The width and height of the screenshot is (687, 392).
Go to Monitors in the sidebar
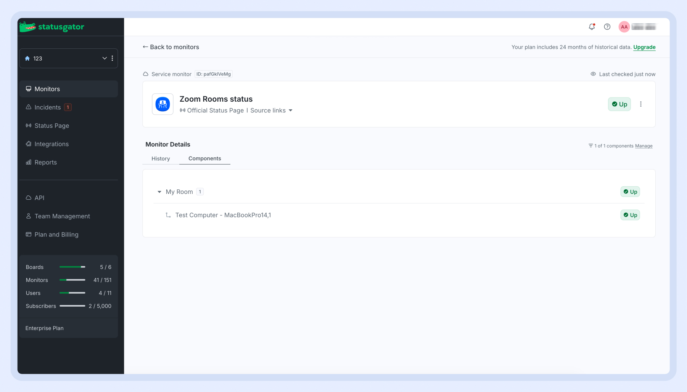tap(69, 89)
